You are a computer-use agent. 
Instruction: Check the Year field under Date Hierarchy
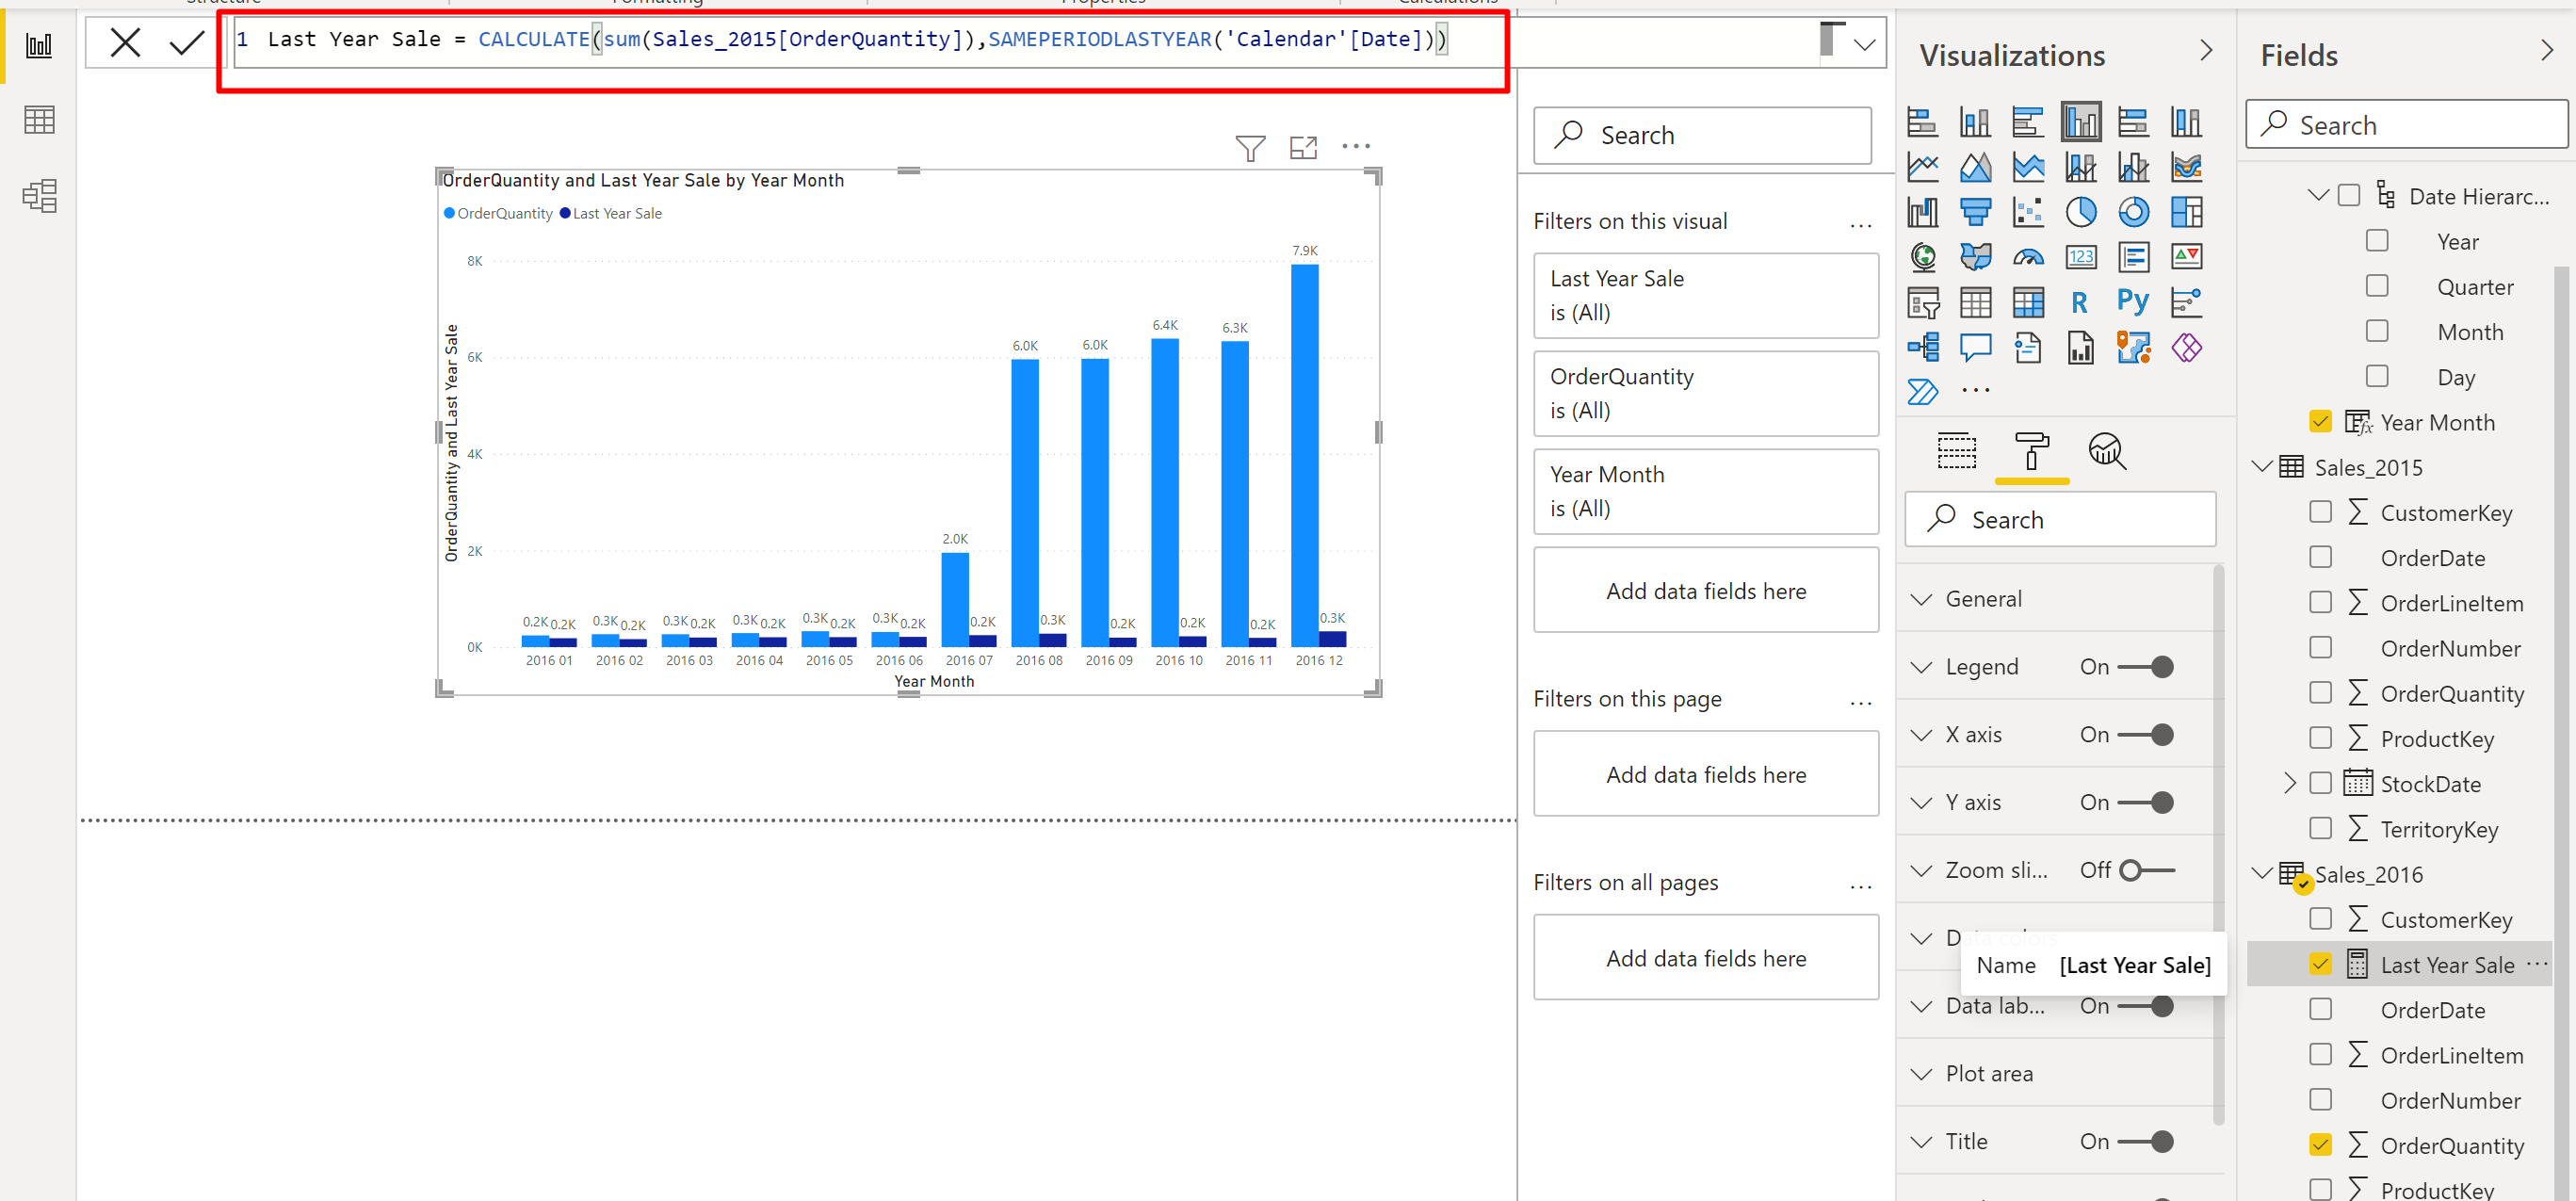[2377, 241]
